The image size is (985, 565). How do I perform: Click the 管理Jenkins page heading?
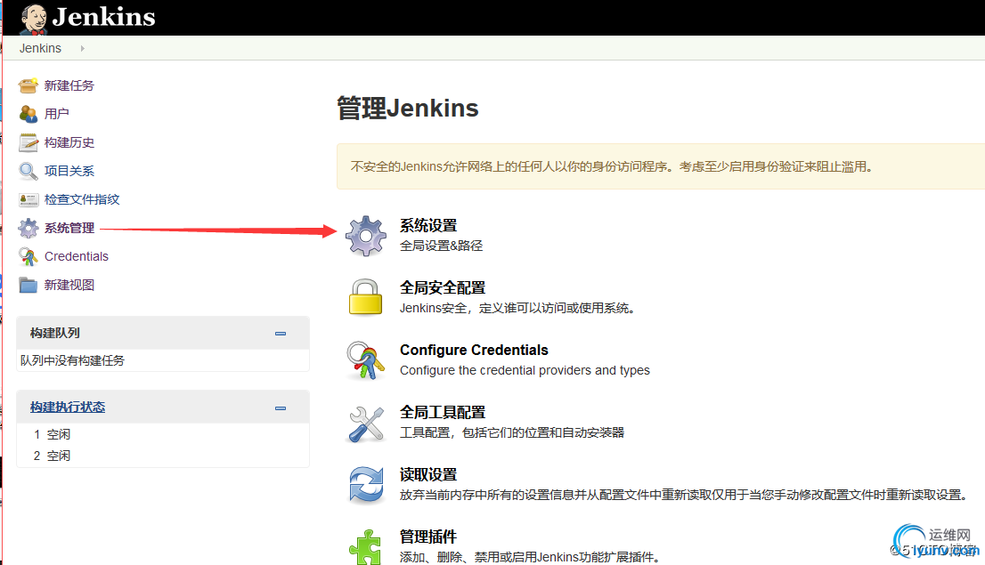coord(408,108)
